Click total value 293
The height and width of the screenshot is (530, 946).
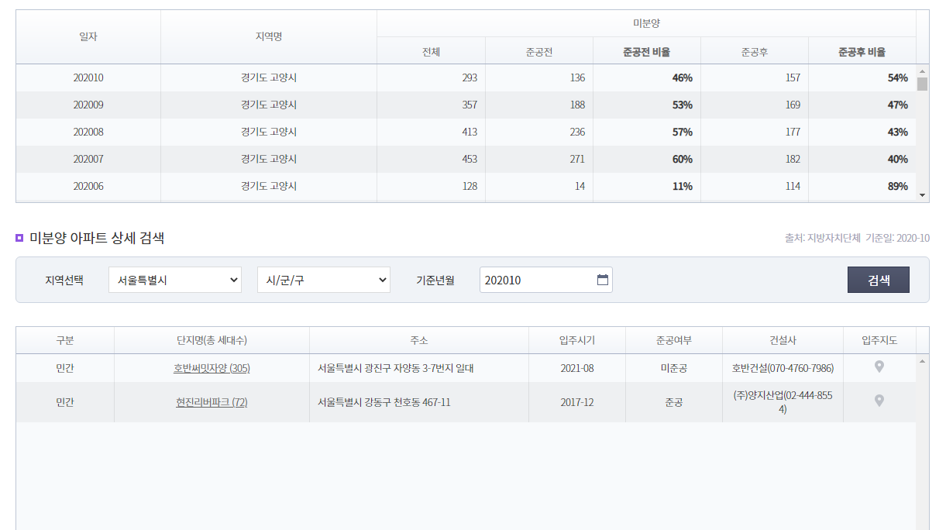470,77
